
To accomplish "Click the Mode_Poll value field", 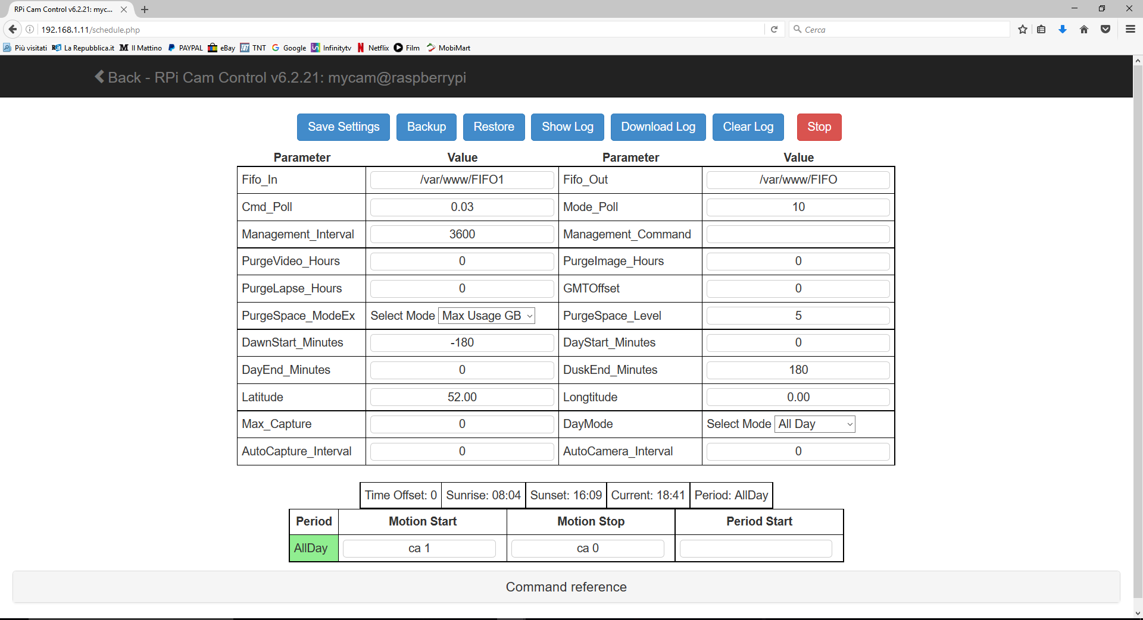I will click(x=798, y=207).
